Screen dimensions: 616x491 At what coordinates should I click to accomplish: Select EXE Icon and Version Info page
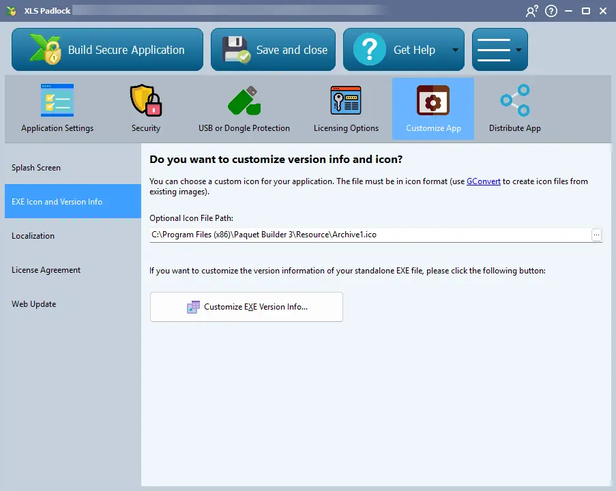click(x=57, y=202)
